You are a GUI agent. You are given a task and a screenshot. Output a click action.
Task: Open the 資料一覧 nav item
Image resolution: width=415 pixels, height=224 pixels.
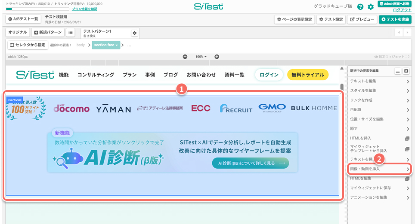tap(235, 75)
